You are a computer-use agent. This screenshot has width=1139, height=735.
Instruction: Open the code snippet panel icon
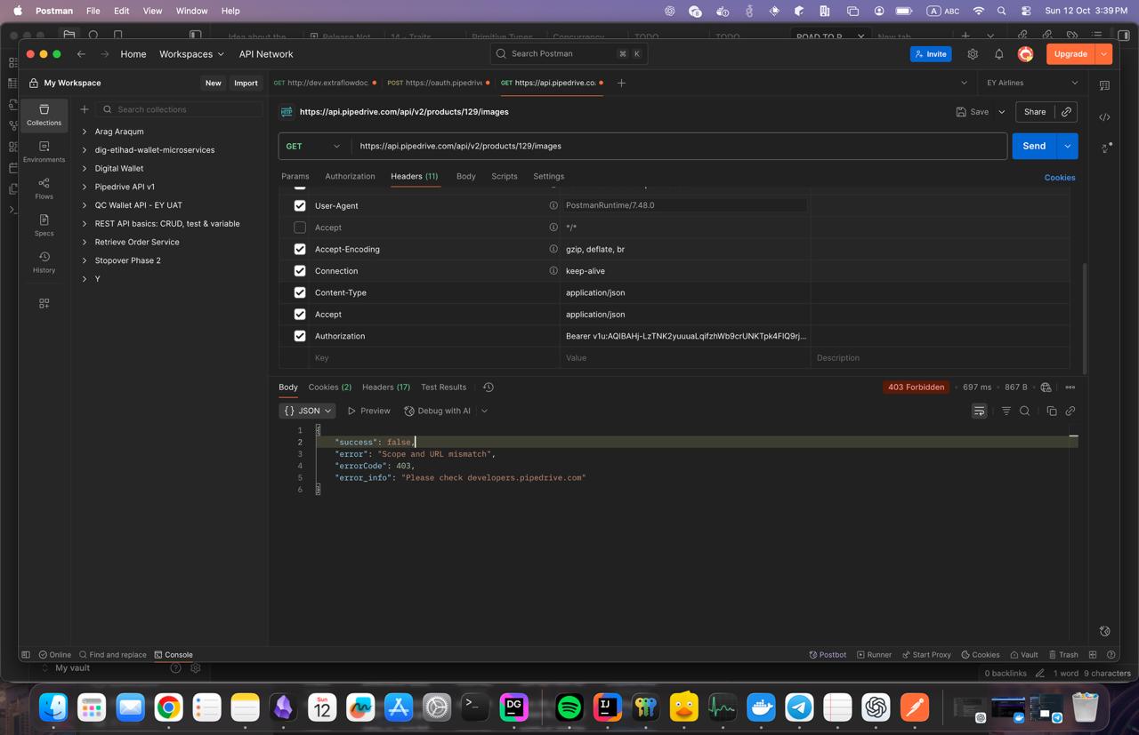tap(1104, 117)
